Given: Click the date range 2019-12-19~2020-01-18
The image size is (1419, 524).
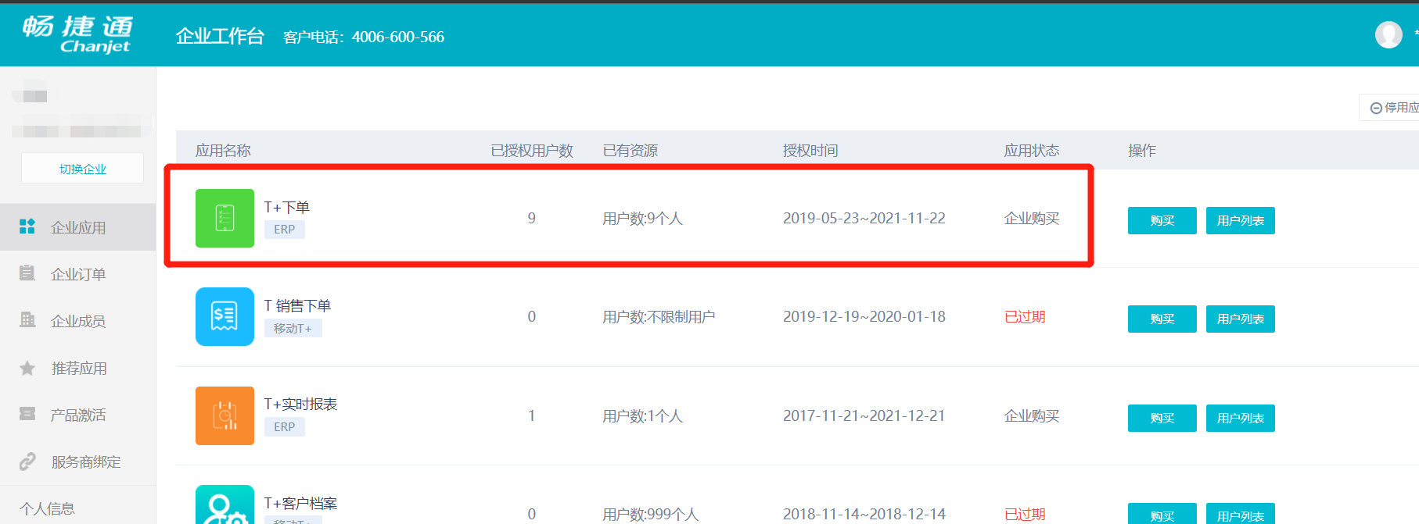Looking at the screenshot, I should point(864,316).
